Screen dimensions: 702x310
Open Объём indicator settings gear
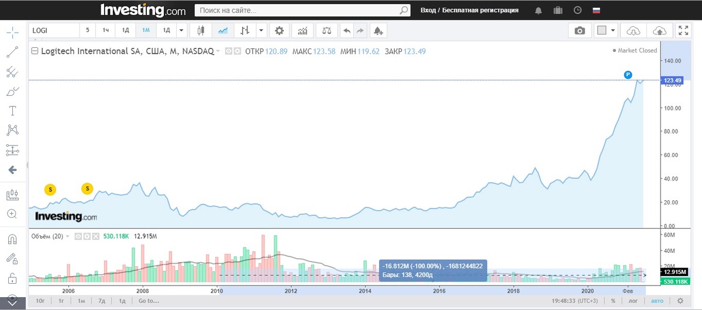click(x=86, y=236)
